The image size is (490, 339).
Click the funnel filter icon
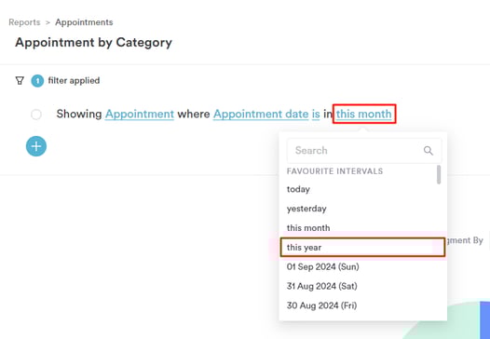20,81
